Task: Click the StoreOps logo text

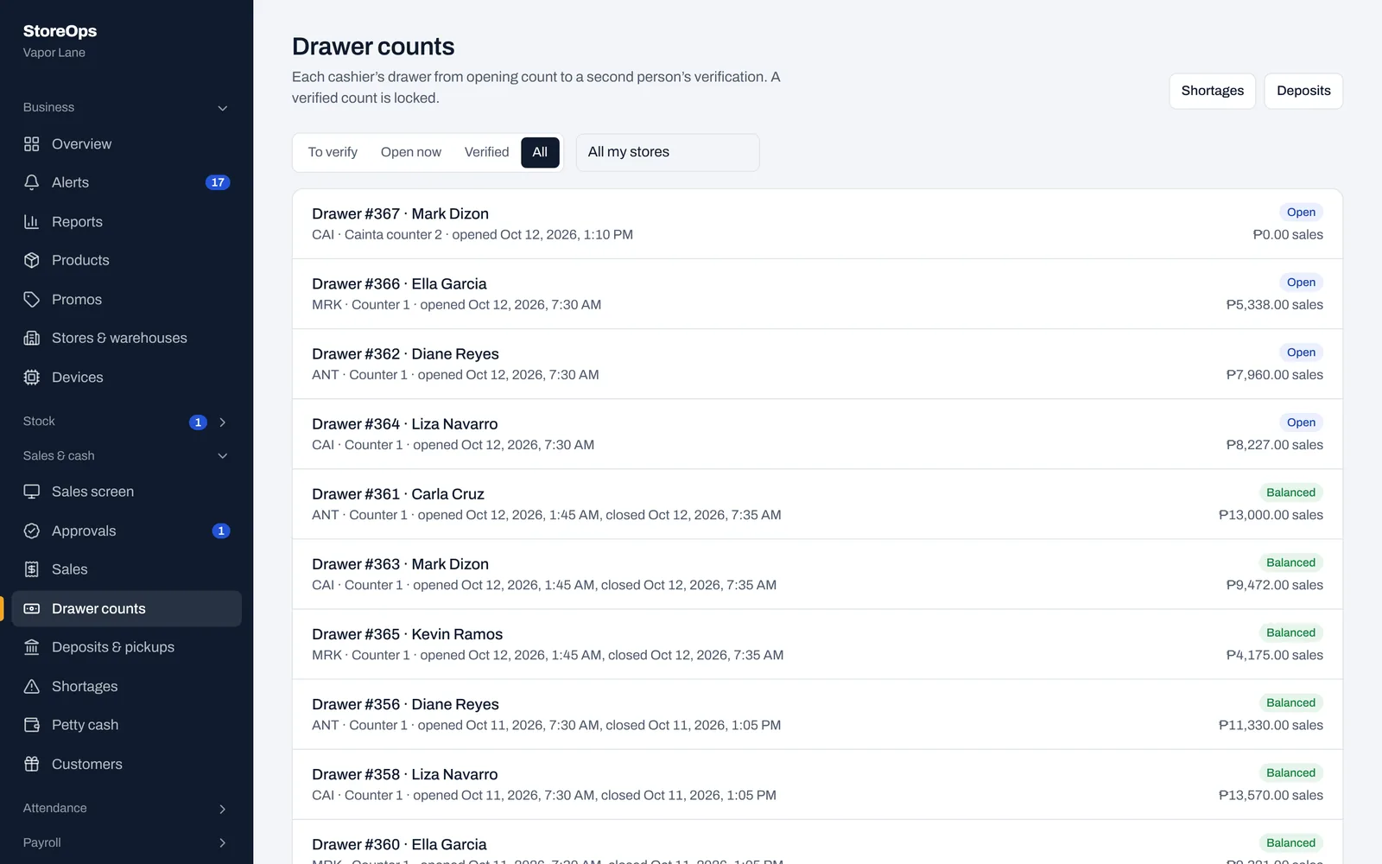Action: [x=60, y=31]
